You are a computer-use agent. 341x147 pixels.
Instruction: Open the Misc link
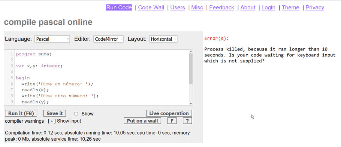click(x=197, y=7)
